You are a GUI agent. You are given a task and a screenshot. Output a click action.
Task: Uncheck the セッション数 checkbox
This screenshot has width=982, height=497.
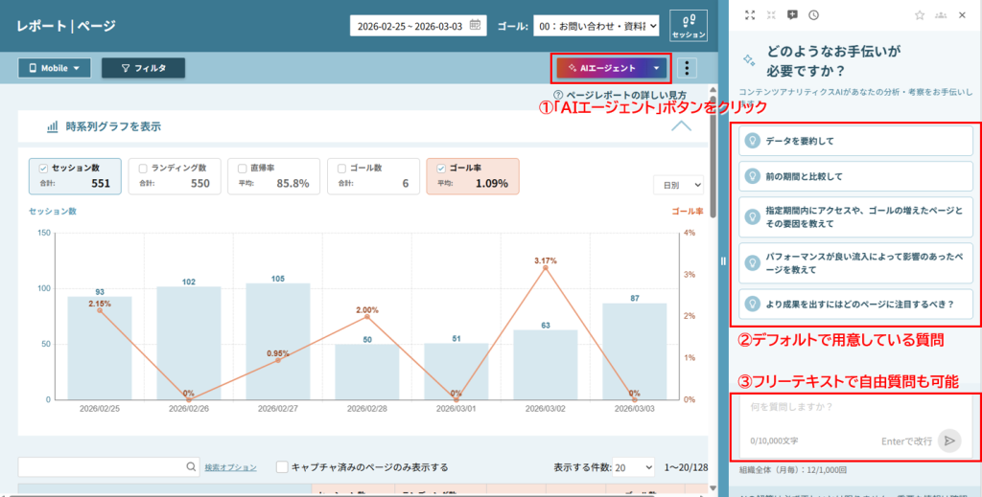tap(43, 168)
